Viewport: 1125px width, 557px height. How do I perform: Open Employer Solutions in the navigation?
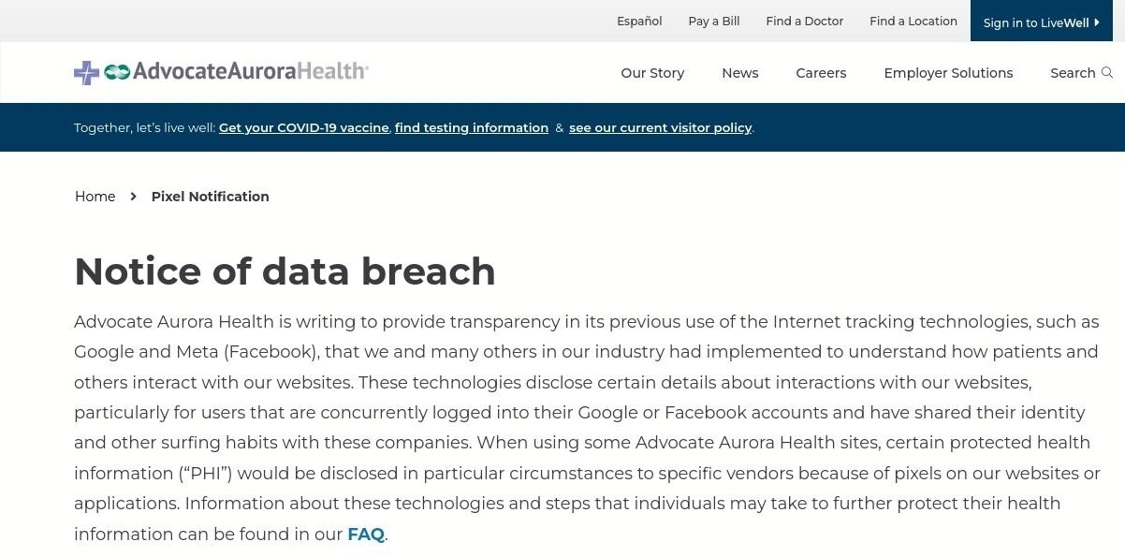948,73
